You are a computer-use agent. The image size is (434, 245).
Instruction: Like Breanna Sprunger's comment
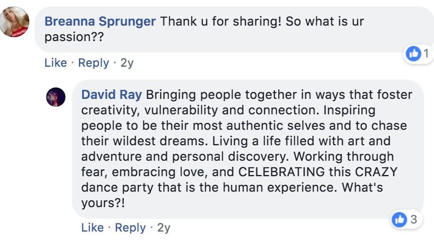tap(55, 63)
